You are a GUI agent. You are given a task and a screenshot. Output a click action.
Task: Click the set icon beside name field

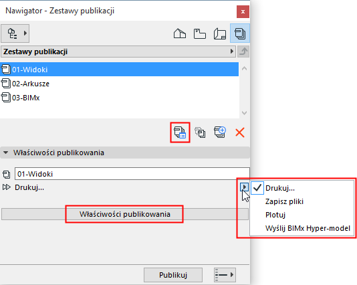[6, 175]
